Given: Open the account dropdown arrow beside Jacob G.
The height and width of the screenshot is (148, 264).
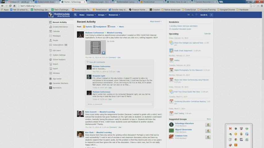Looking at the screenshot, I should [211, 15].
